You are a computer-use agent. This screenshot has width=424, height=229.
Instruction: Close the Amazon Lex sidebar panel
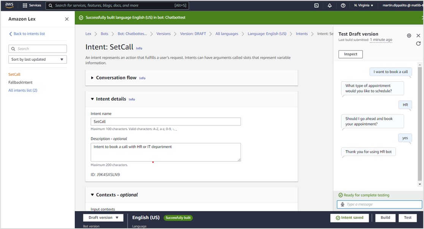(67, 19)
